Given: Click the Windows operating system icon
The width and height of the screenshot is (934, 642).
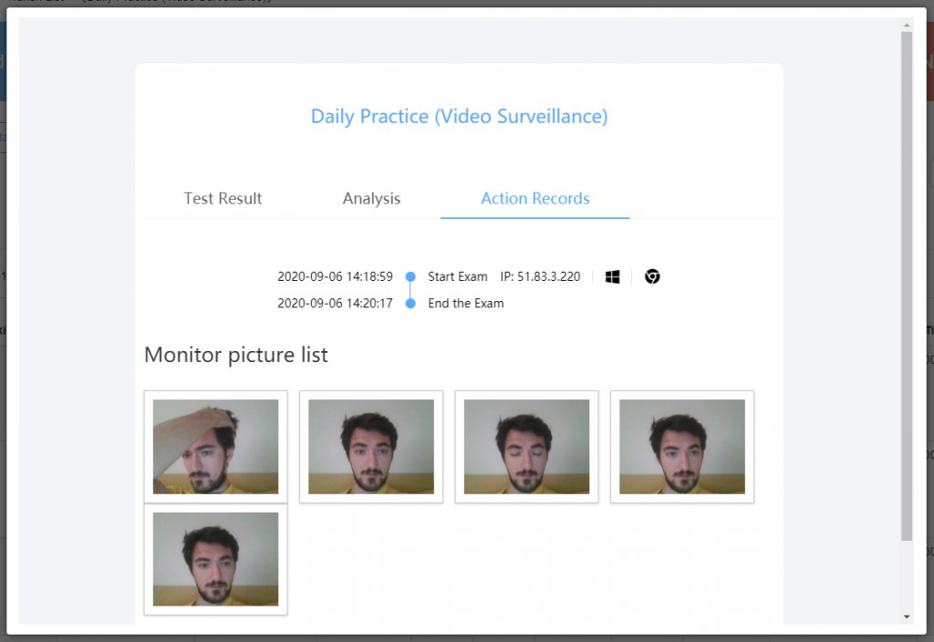Looking at the screenshot, I should pos(612,276).
